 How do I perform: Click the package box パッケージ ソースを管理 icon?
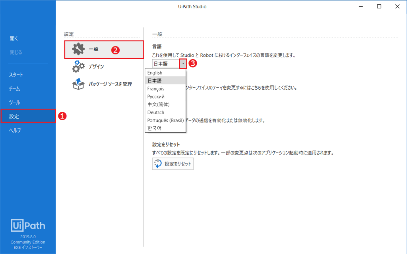tap(78, 84)
